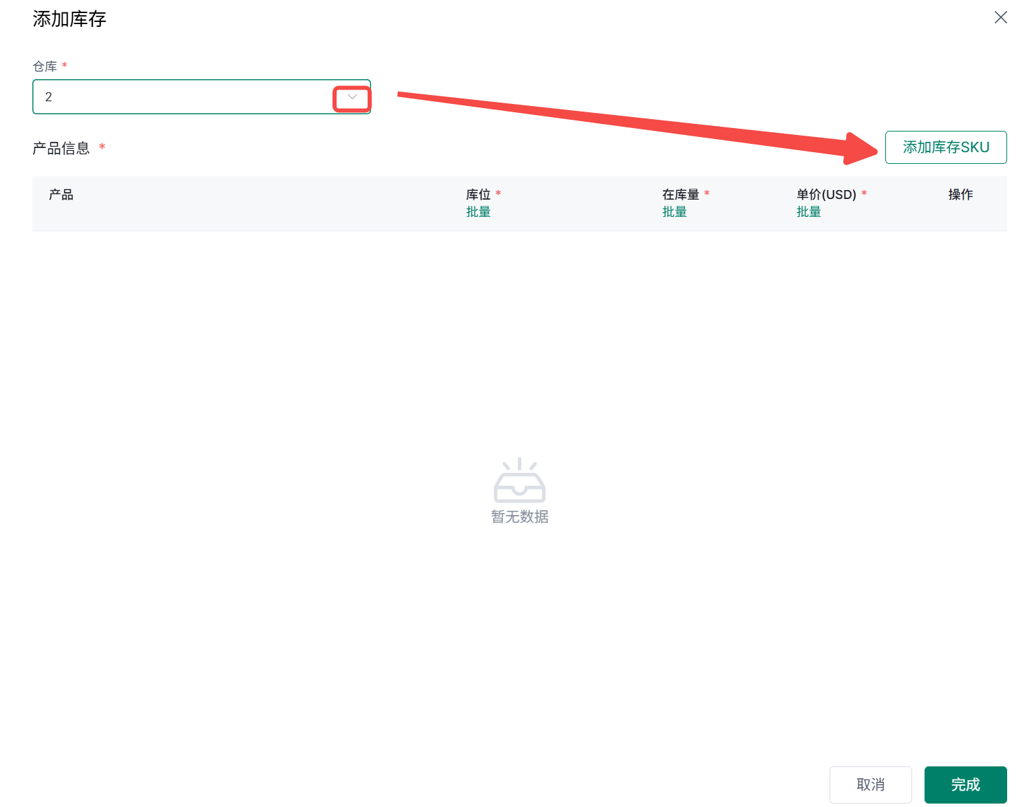1034x807 pixels.
Task: Close the 添加库存 dialog with the X
Action: click(1001, 17)
